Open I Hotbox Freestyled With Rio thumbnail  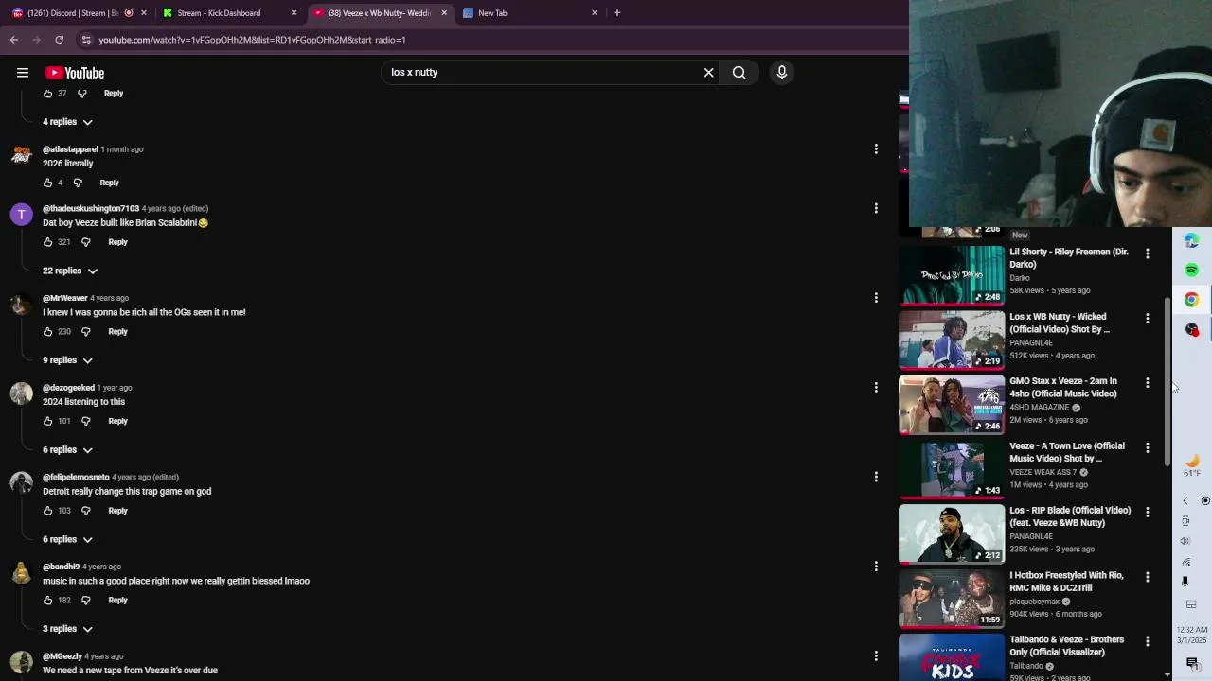coord(952,598)
